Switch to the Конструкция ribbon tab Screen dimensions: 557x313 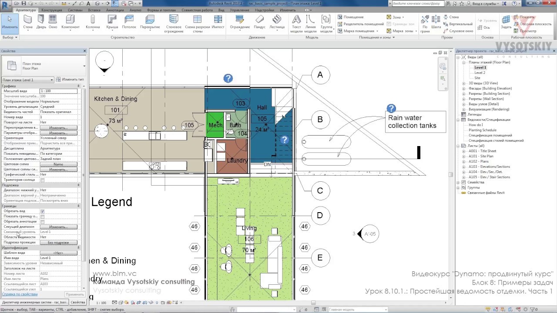[x=52, y=10]
